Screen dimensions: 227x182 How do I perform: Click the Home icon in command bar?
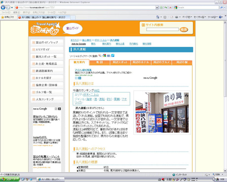(x=157, y=17)
